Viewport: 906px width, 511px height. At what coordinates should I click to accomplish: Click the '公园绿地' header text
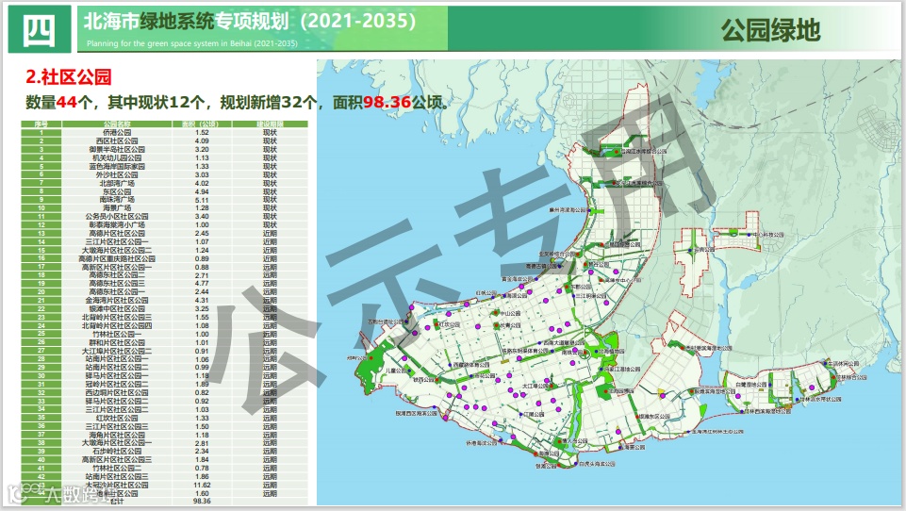[770, 30]
